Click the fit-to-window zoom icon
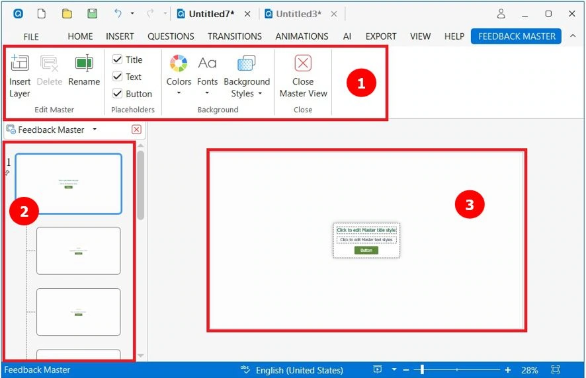 coord(556,370)
